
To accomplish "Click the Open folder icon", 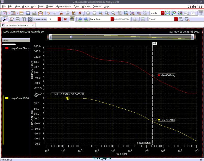I will (22, 13).
